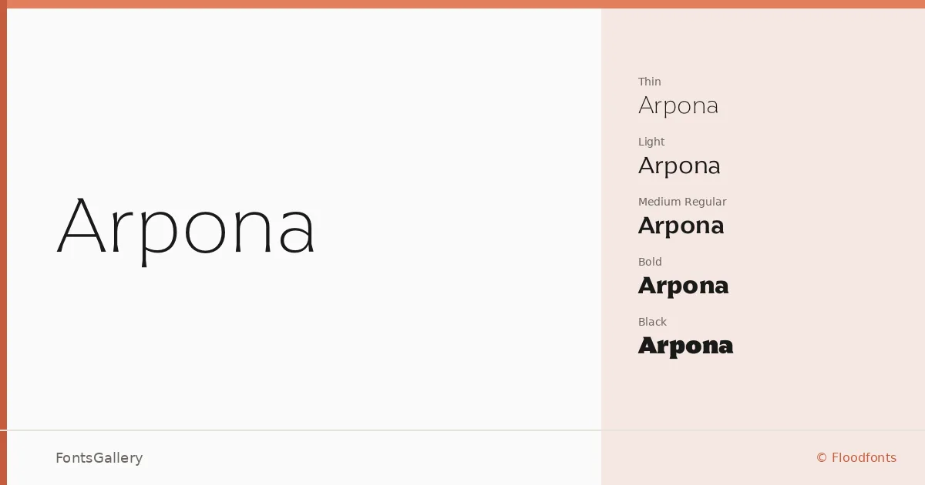Screen dimensions: 925x485
Task: Click the letter A in the large preview
Action: 81,226
